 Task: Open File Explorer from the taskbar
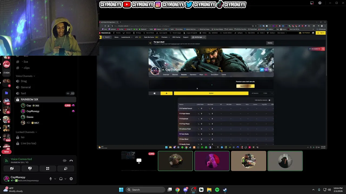[209, 190]
